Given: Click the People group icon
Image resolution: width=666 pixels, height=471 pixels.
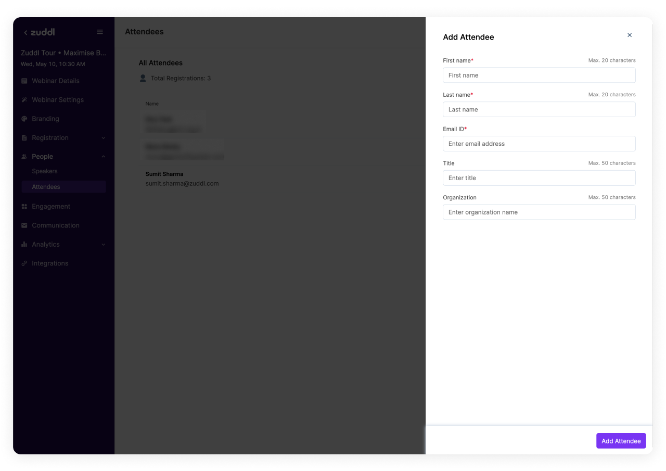Looking at the screenshot, I should (24, 157).
